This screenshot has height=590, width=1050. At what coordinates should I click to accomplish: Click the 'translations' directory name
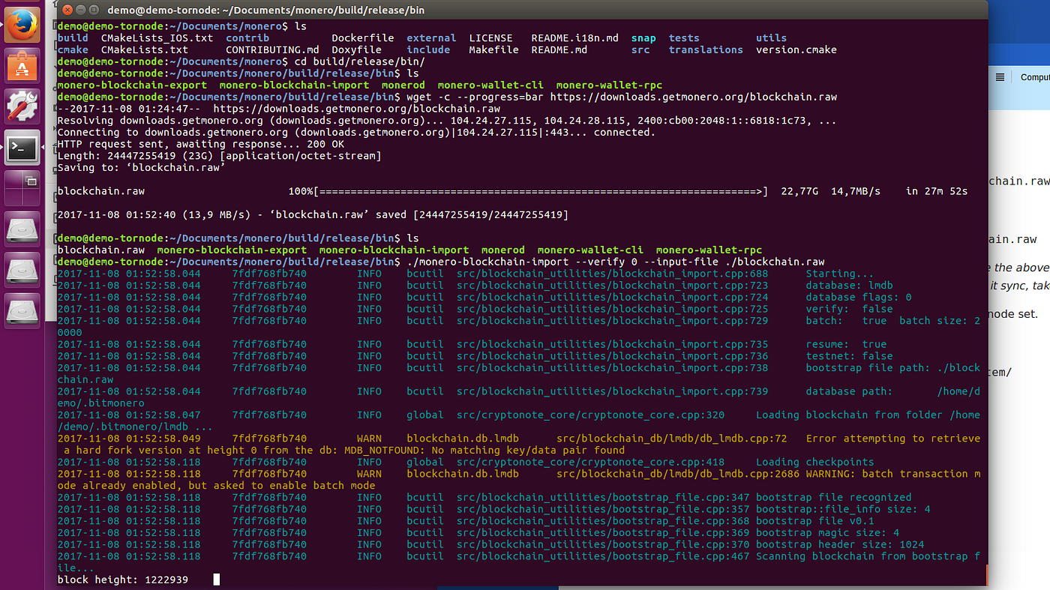pyautogui.click(x=706, y=49)
